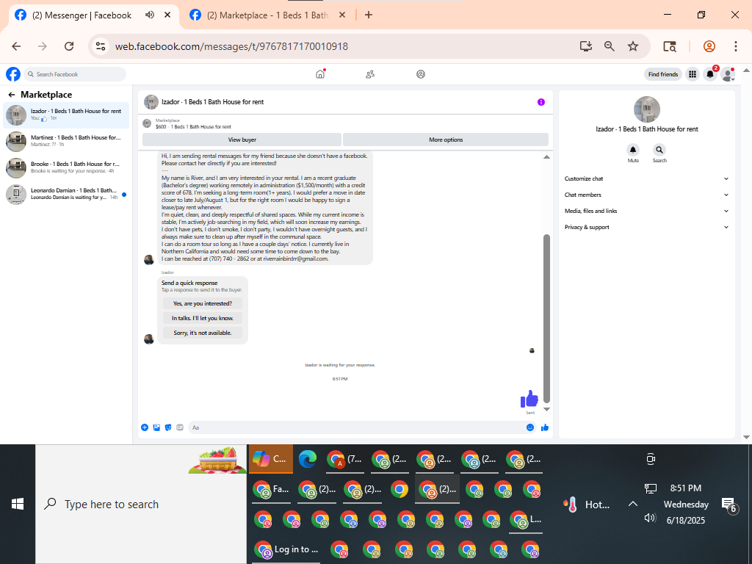The width and height of the screenshot is (752, 564).
Task: Expand the Privacy & support section
Action: pos(646,228)
